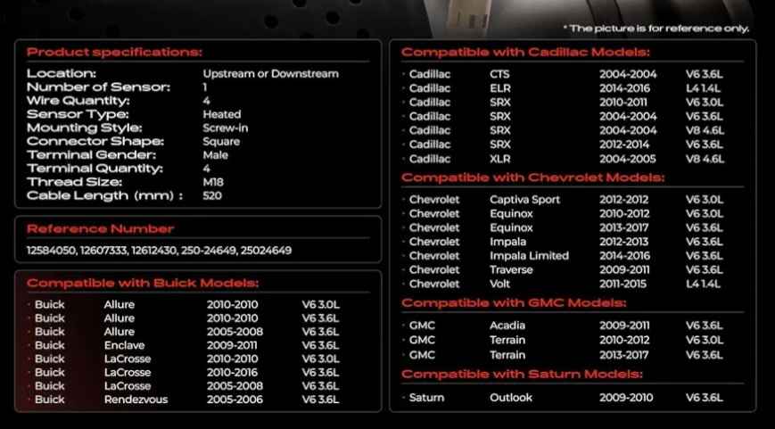Click the "Terminal Quantity:" label
This screenshot has width=775, height=429.
95,169
